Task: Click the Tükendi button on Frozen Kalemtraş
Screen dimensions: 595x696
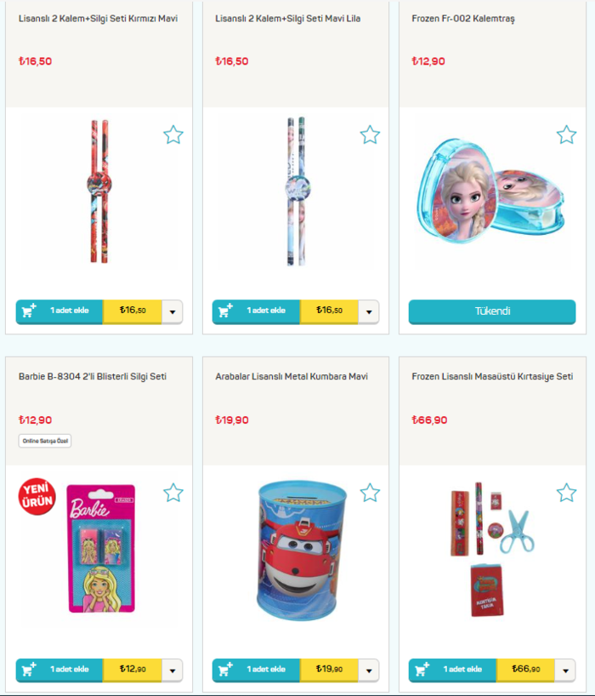Action: [x=492, y=311]
